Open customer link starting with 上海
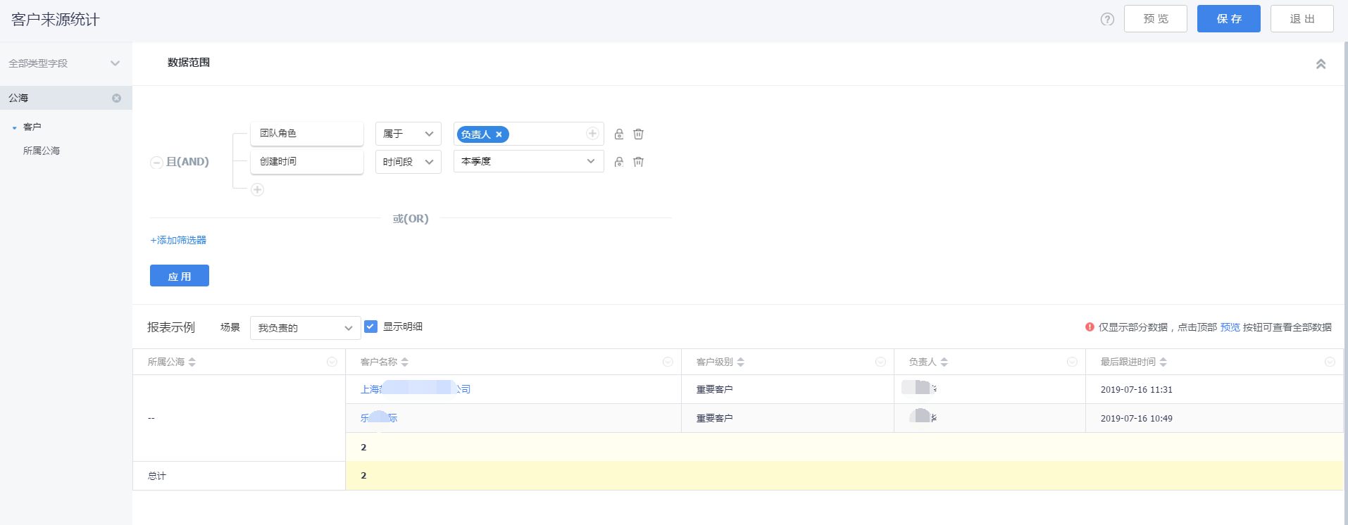Screen dimensions: 1348x525 [416, 389]
